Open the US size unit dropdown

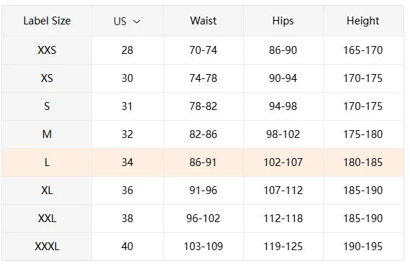(x=127, y=21)
